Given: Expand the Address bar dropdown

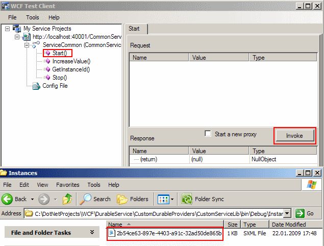Looking at the screenshot, I should tap(288, 213).
